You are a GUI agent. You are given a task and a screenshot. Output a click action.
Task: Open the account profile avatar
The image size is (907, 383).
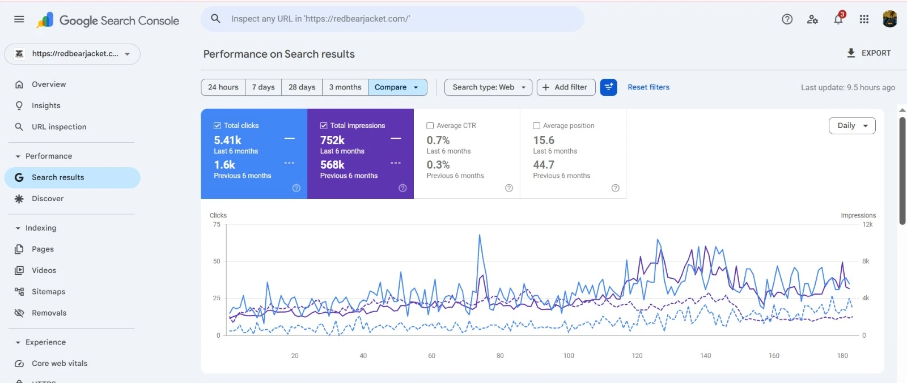pos(889,19)
